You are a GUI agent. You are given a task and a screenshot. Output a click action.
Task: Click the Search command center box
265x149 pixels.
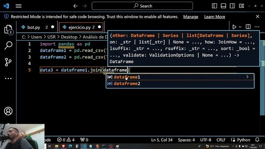tap(142, 6)
